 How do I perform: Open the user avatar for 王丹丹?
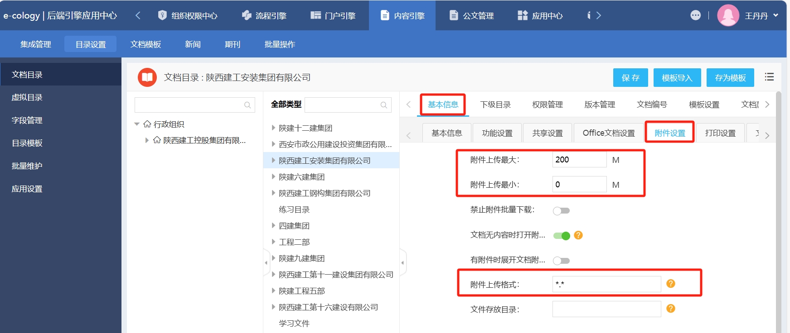[x=728, y=15]
